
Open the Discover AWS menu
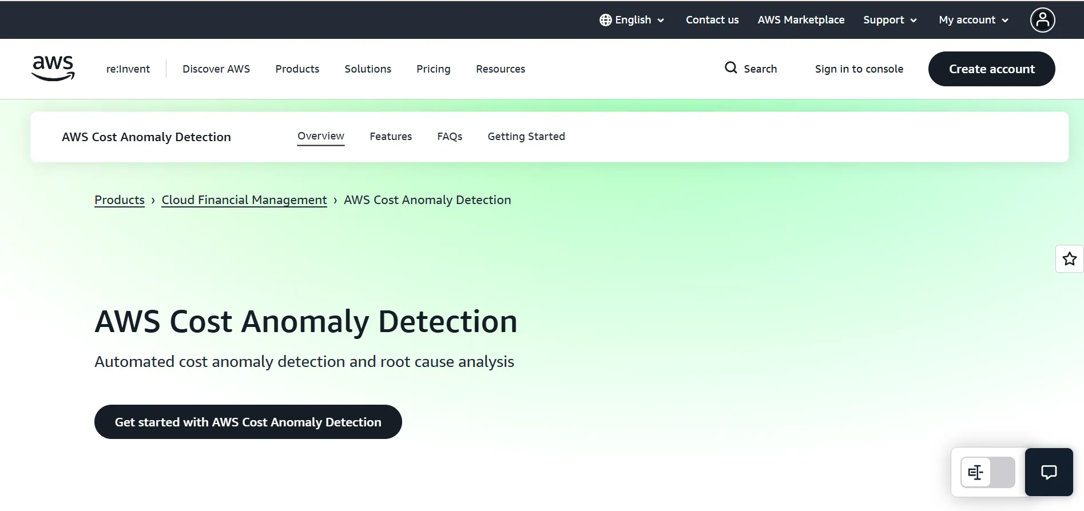[216, 69]
